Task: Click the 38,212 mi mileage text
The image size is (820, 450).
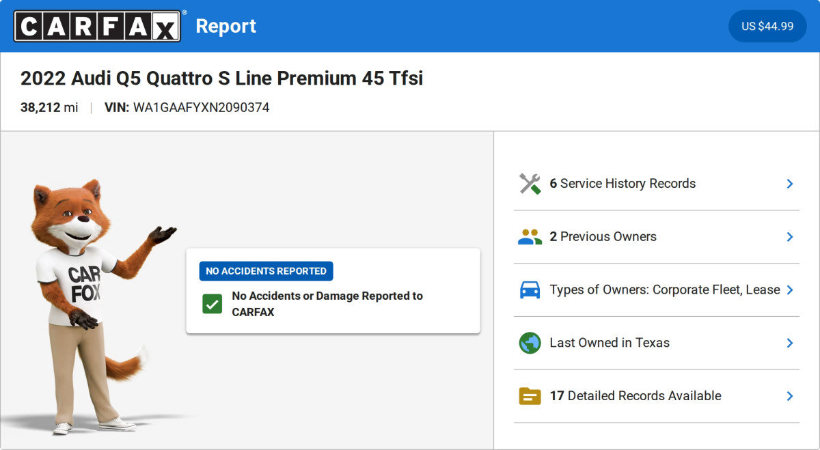Action: [49, 108]
